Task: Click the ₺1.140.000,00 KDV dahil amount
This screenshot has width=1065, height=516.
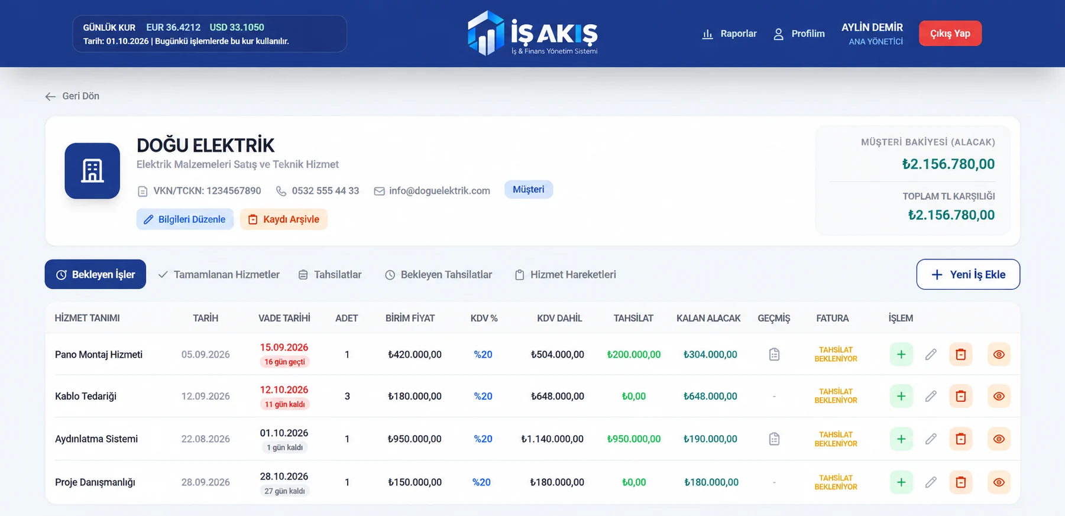Action: 552,439
